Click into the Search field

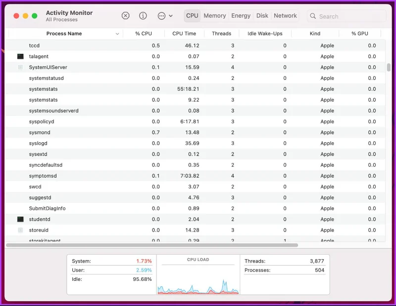[x=346, y=16]
